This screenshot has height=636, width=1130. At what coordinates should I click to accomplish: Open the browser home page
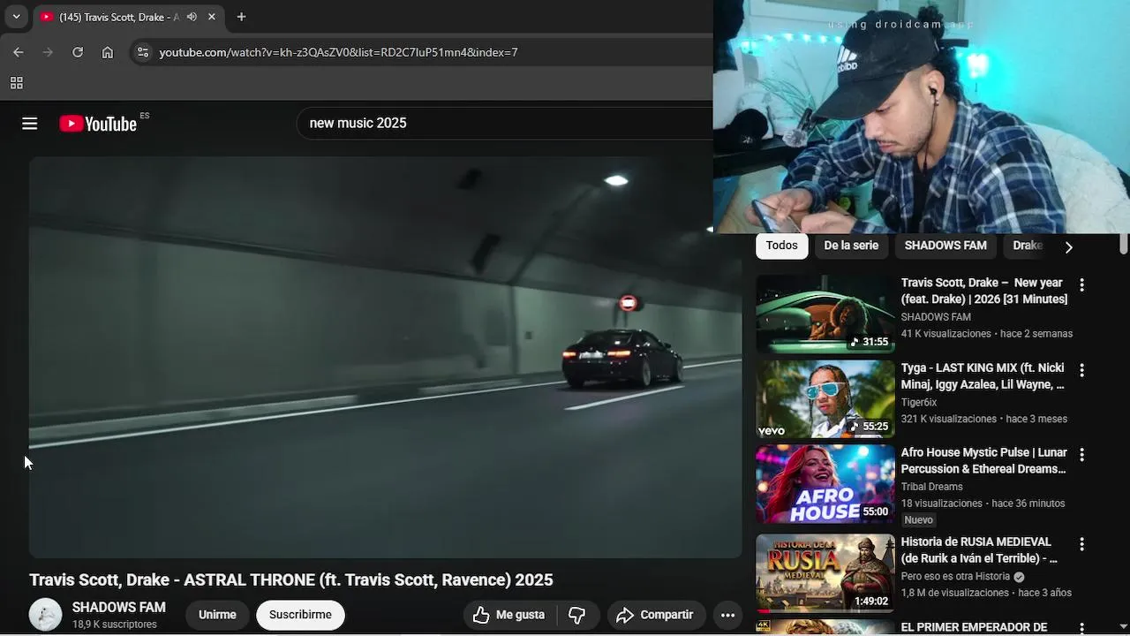(x=108, y=52)
